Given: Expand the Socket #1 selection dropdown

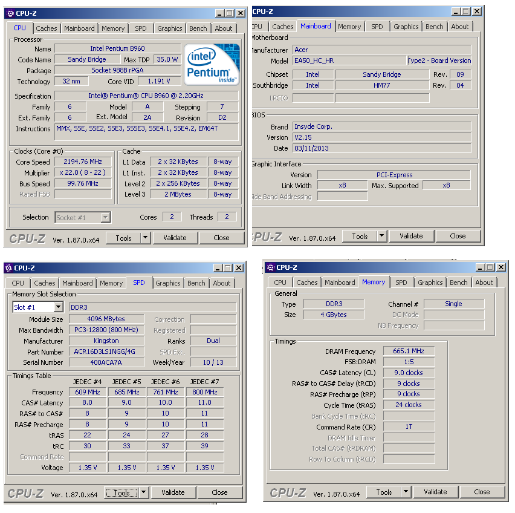Looking at the screenshot, I should 105,217.
